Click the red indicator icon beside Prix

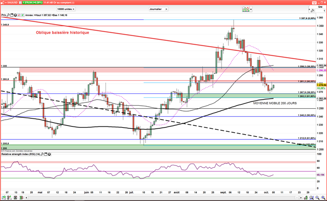(x=19, y=15)
